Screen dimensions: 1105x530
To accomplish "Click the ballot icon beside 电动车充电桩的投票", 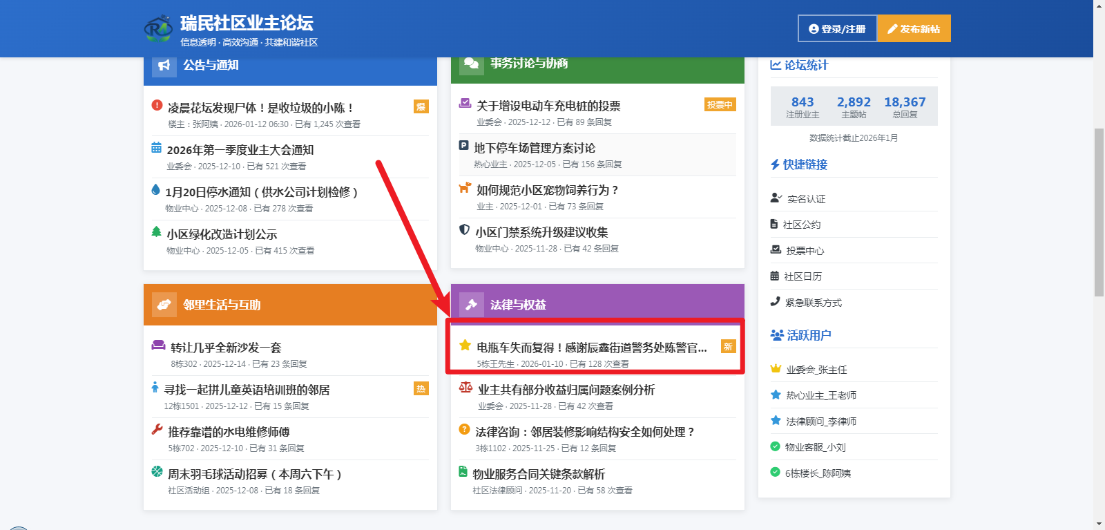I will click(x=465, y=104).
